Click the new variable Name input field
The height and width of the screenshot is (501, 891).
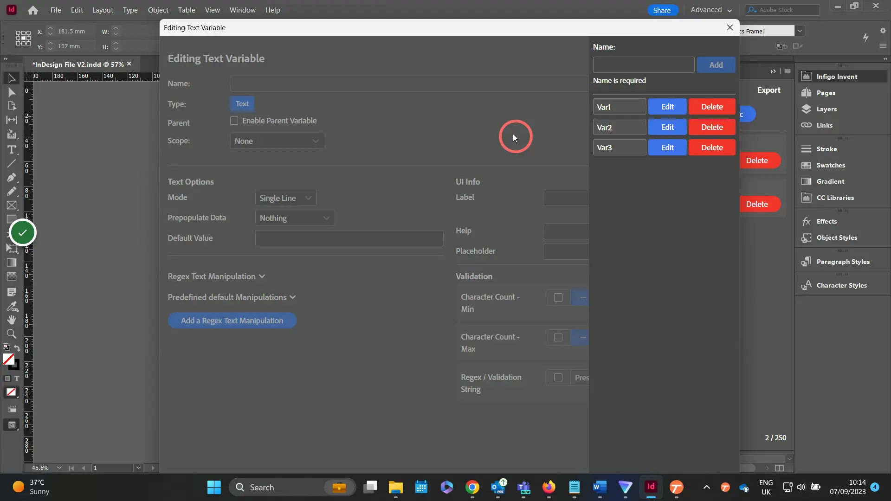(x=644, y=65)
